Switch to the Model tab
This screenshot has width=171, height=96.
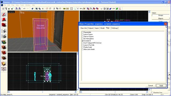click(x=102, y=28)
